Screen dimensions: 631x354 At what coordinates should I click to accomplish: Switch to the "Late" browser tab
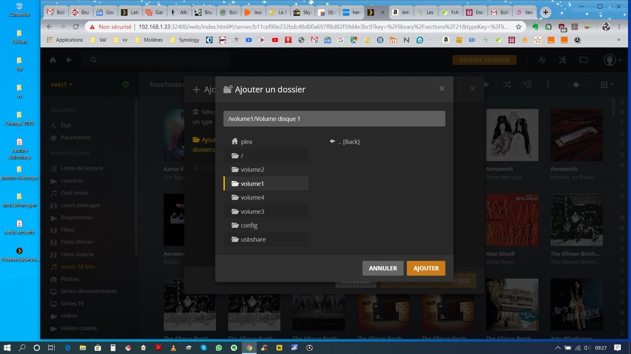[130, 13]
